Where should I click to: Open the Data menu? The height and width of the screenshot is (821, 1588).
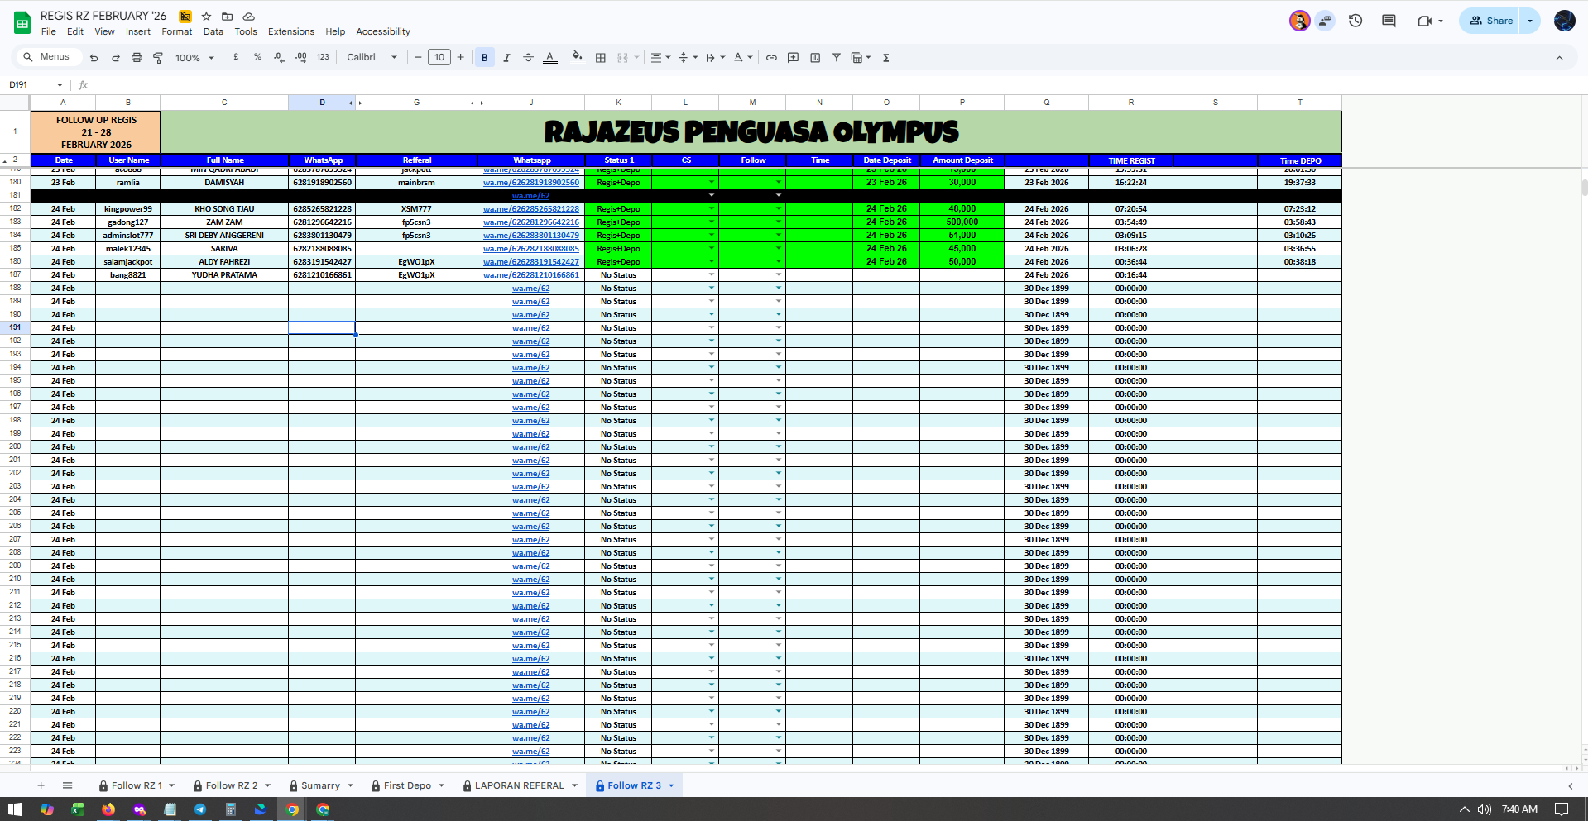click(x=213, y=31)
